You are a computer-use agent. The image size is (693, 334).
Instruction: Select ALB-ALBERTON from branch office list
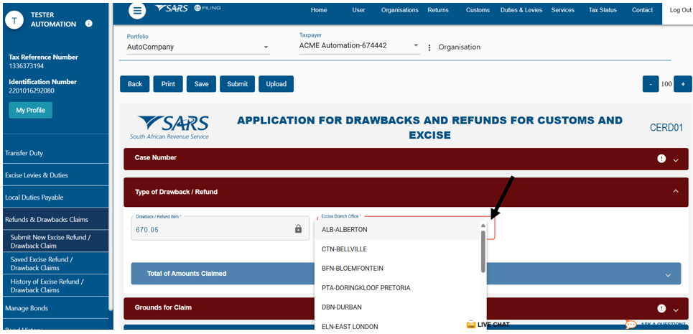pos(397,230)
